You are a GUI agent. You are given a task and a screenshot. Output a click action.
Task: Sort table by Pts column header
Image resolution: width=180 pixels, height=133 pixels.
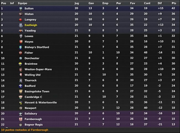point(174,3)
